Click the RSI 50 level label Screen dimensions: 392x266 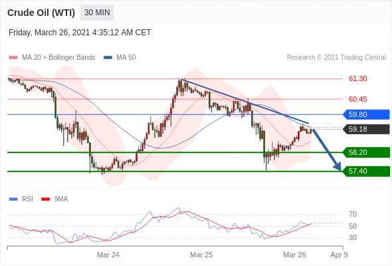(353, 226)
